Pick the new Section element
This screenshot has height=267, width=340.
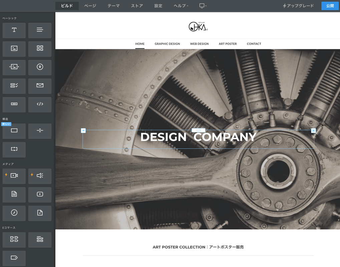pyautogui.click(x=14, y=131)
